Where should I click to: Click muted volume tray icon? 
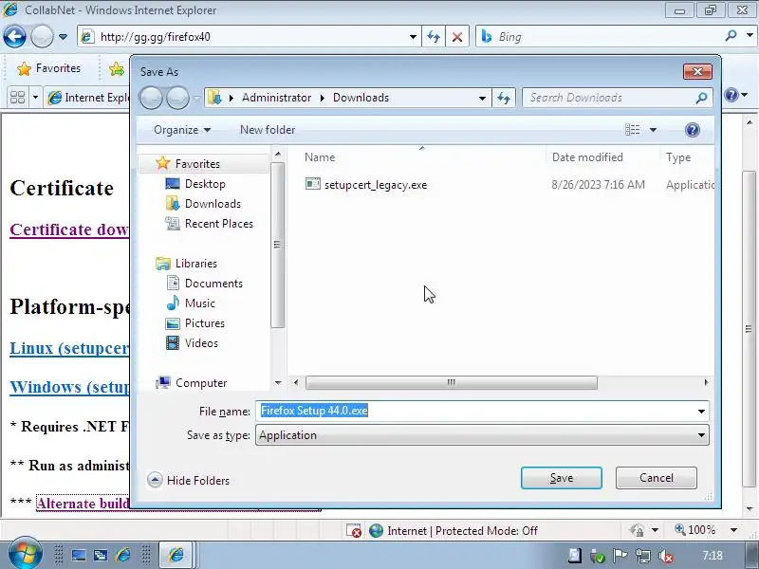[666, 556]
